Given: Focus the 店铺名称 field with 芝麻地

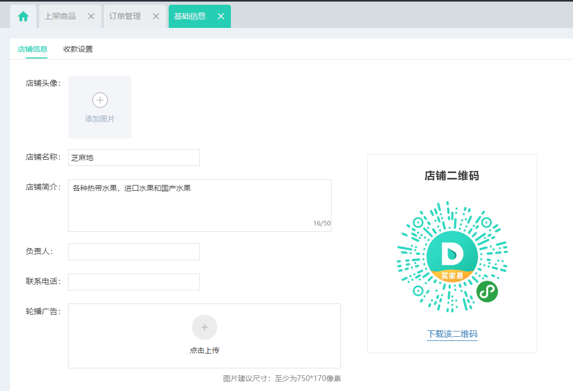Looking at the screenshot, I should coord(134,158).
